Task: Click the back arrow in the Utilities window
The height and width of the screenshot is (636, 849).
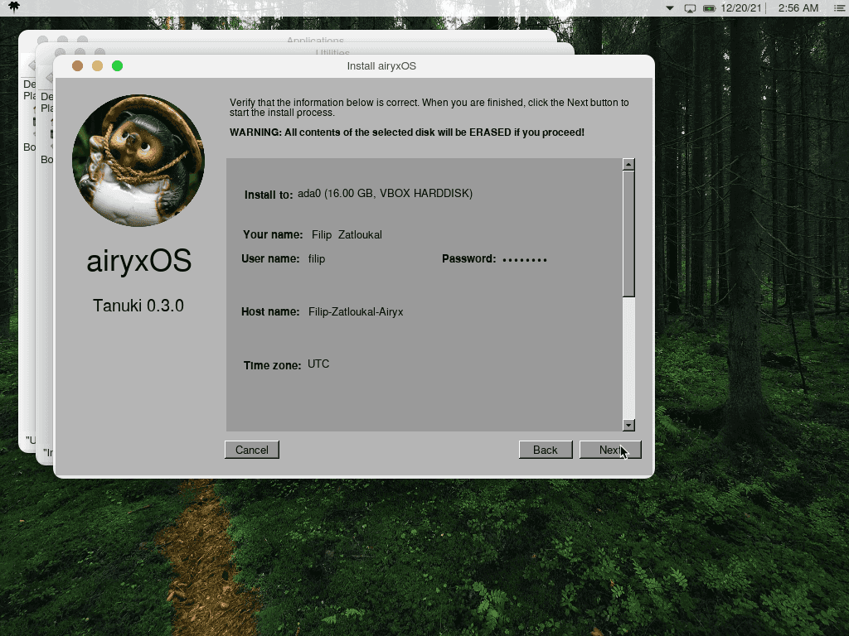Action: click(x=49, y=78)
